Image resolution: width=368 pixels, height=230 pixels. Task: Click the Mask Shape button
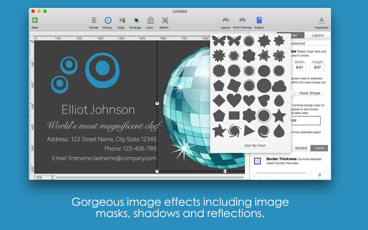[x=310, y=93]
